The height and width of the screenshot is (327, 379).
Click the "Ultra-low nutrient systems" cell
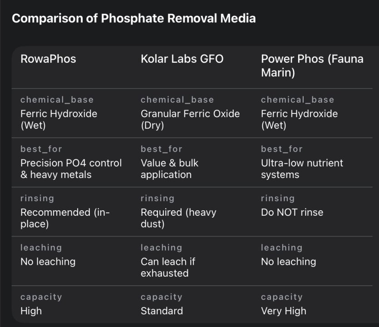[x=302, y=168]
